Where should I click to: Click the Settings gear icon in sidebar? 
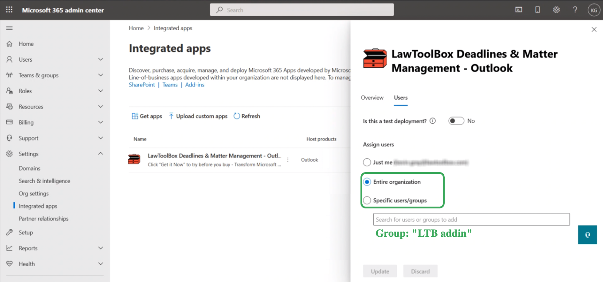click(9, 154)
